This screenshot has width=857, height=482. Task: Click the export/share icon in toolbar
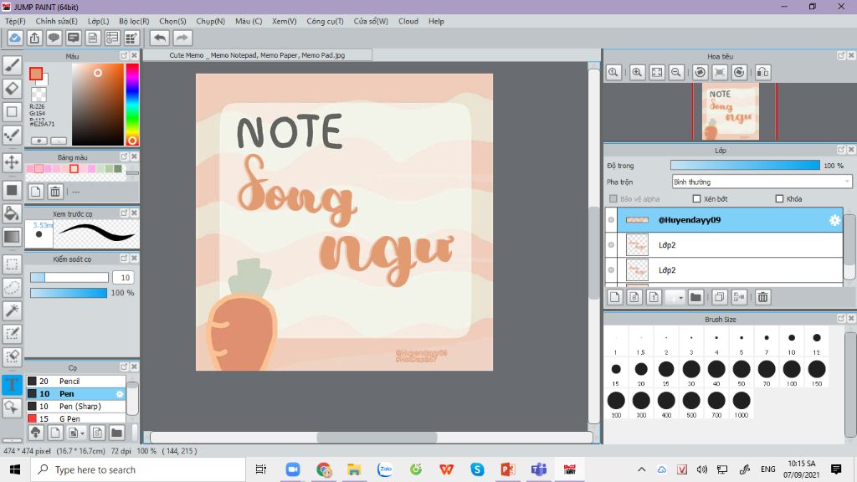tap(34, 38)
